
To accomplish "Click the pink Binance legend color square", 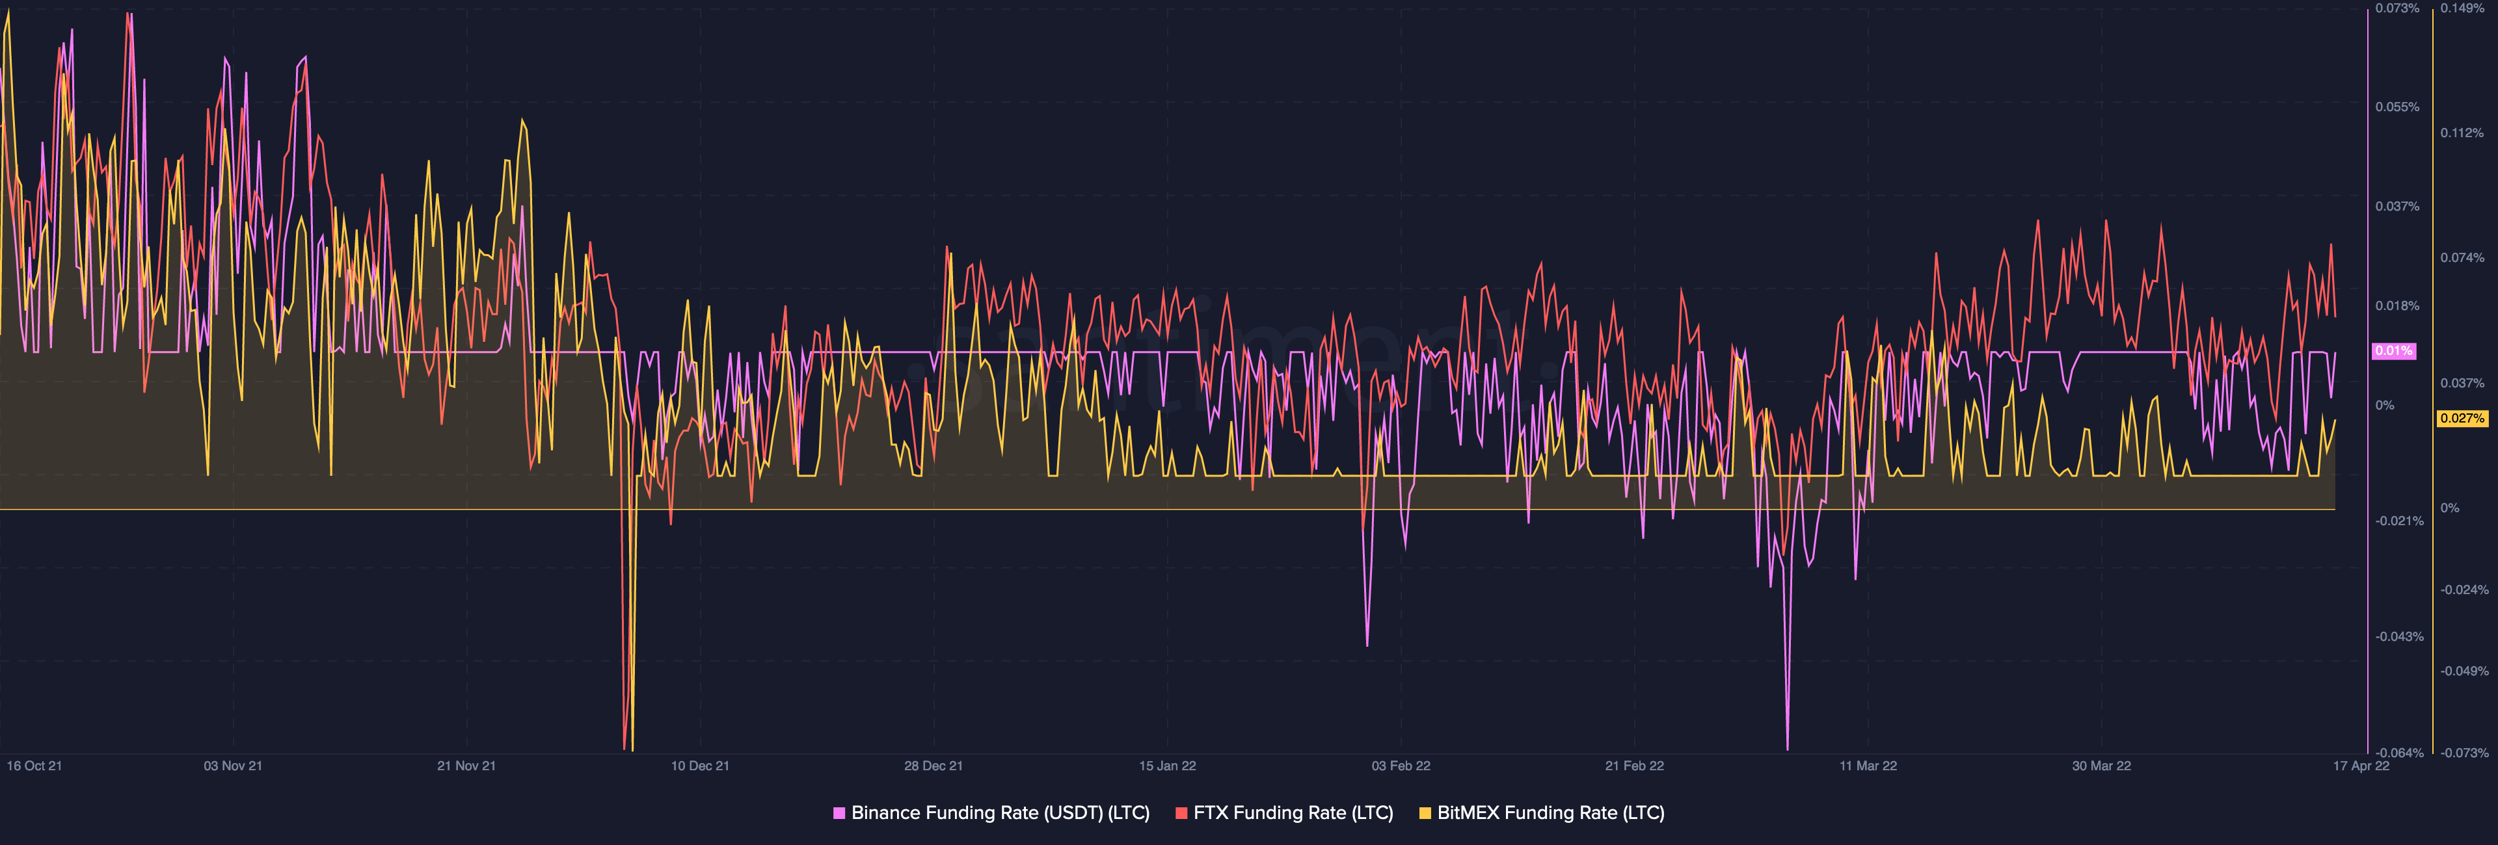I will click(839, 813).
